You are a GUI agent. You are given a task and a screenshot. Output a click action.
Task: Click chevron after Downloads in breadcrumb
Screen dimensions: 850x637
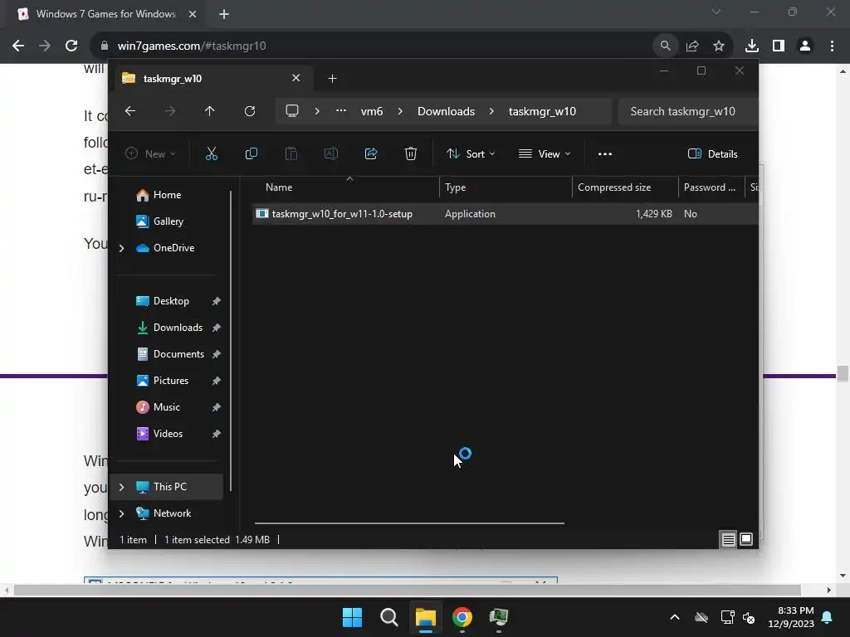(x=491, y=111)
